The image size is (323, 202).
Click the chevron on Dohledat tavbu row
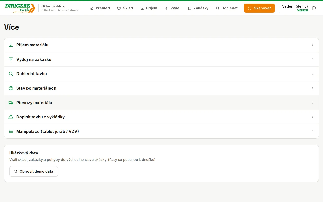pyautogui.click(x=313, y=74)
